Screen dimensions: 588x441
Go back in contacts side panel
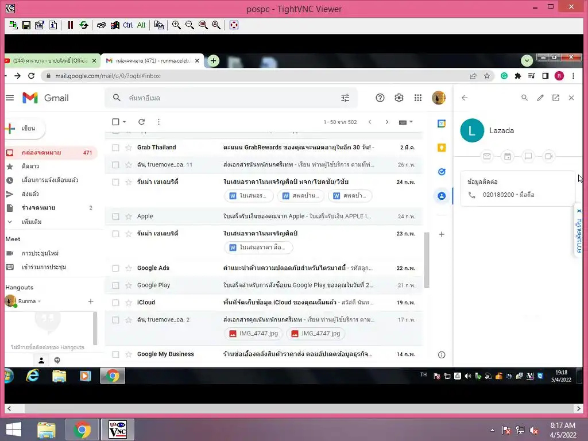point(465,98)
